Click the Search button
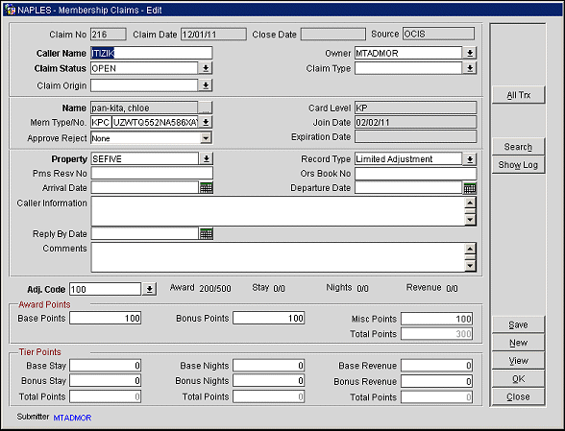The image size is (565, 431). tap(518, 147)
